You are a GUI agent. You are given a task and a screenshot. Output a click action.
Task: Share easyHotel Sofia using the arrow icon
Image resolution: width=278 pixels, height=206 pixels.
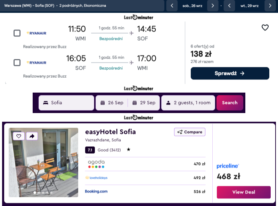pos(32,136)
